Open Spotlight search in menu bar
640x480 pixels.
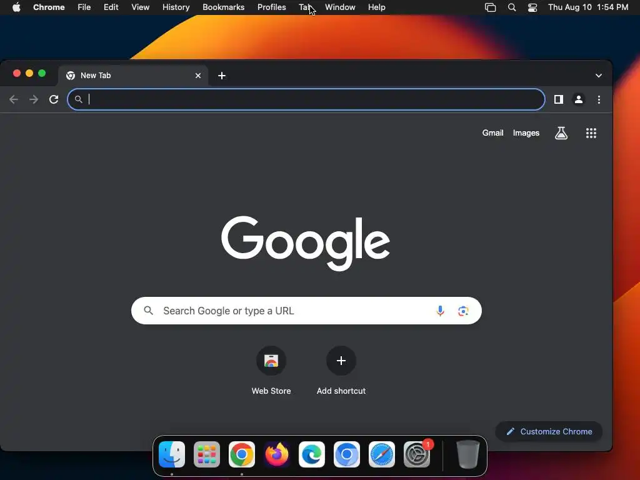[x=511, y=7]
